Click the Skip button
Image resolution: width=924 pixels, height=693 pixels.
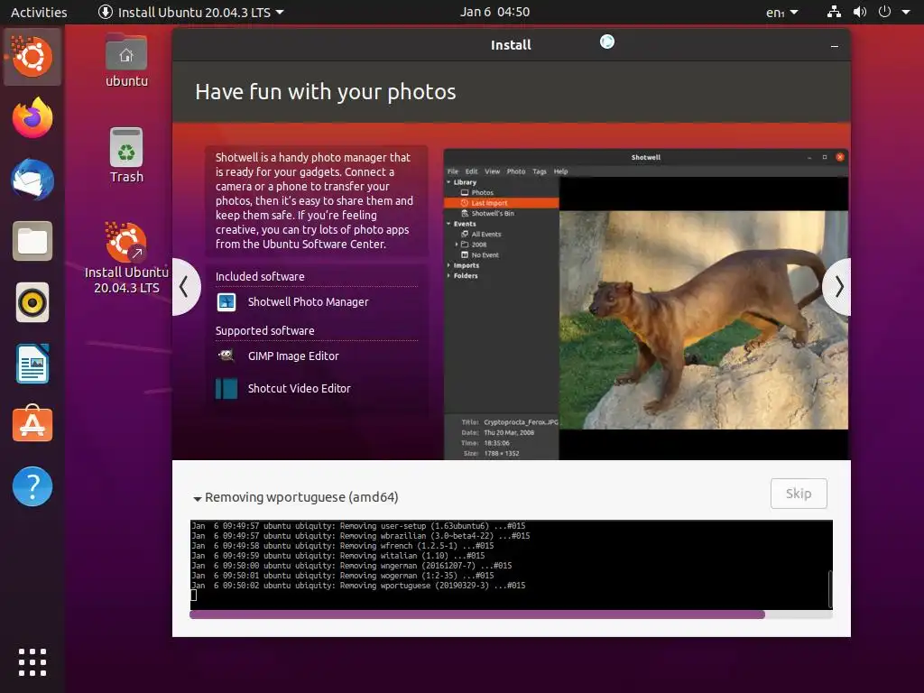click(x=799, y=494)
